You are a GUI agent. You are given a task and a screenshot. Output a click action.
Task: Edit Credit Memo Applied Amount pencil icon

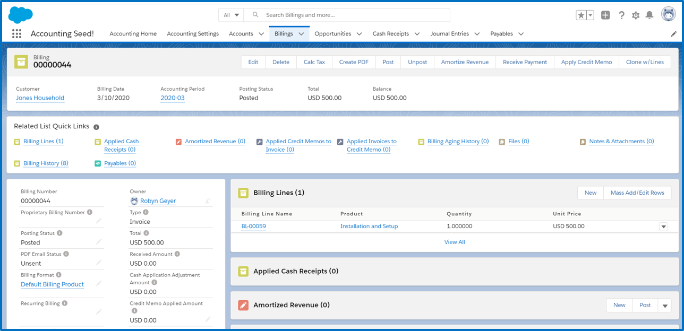pos(208,319)
